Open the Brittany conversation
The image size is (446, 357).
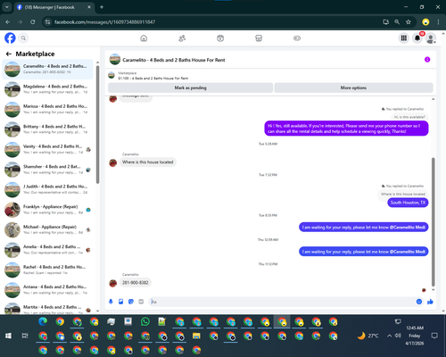click(47, 129)
